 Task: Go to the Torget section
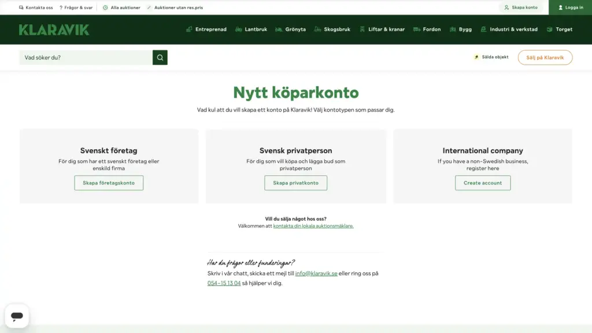(560, 29)
